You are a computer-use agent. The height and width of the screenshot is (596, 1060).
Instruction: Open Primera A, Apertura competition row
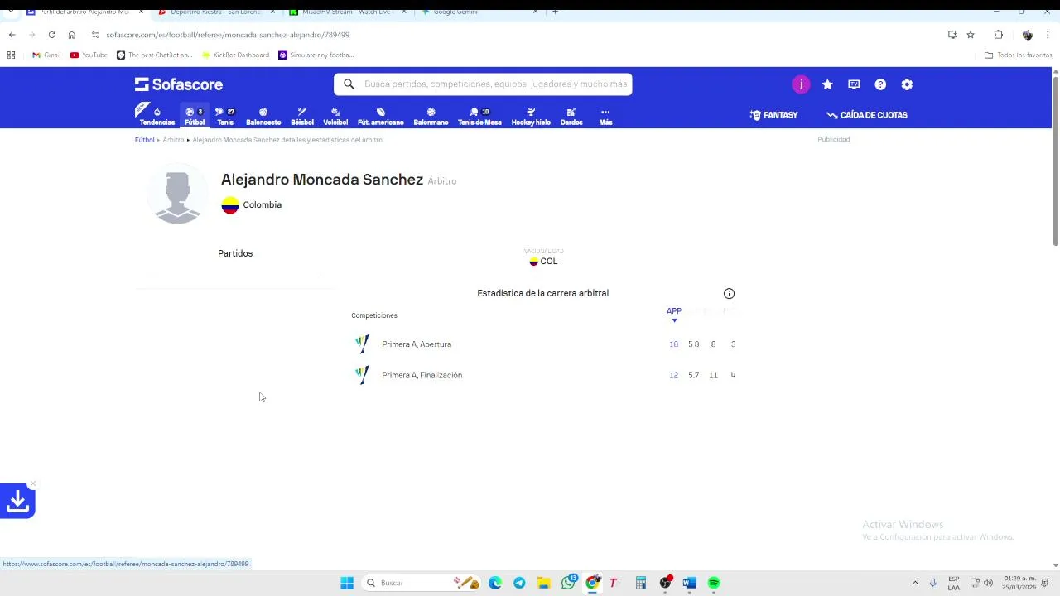pos(542,344)
